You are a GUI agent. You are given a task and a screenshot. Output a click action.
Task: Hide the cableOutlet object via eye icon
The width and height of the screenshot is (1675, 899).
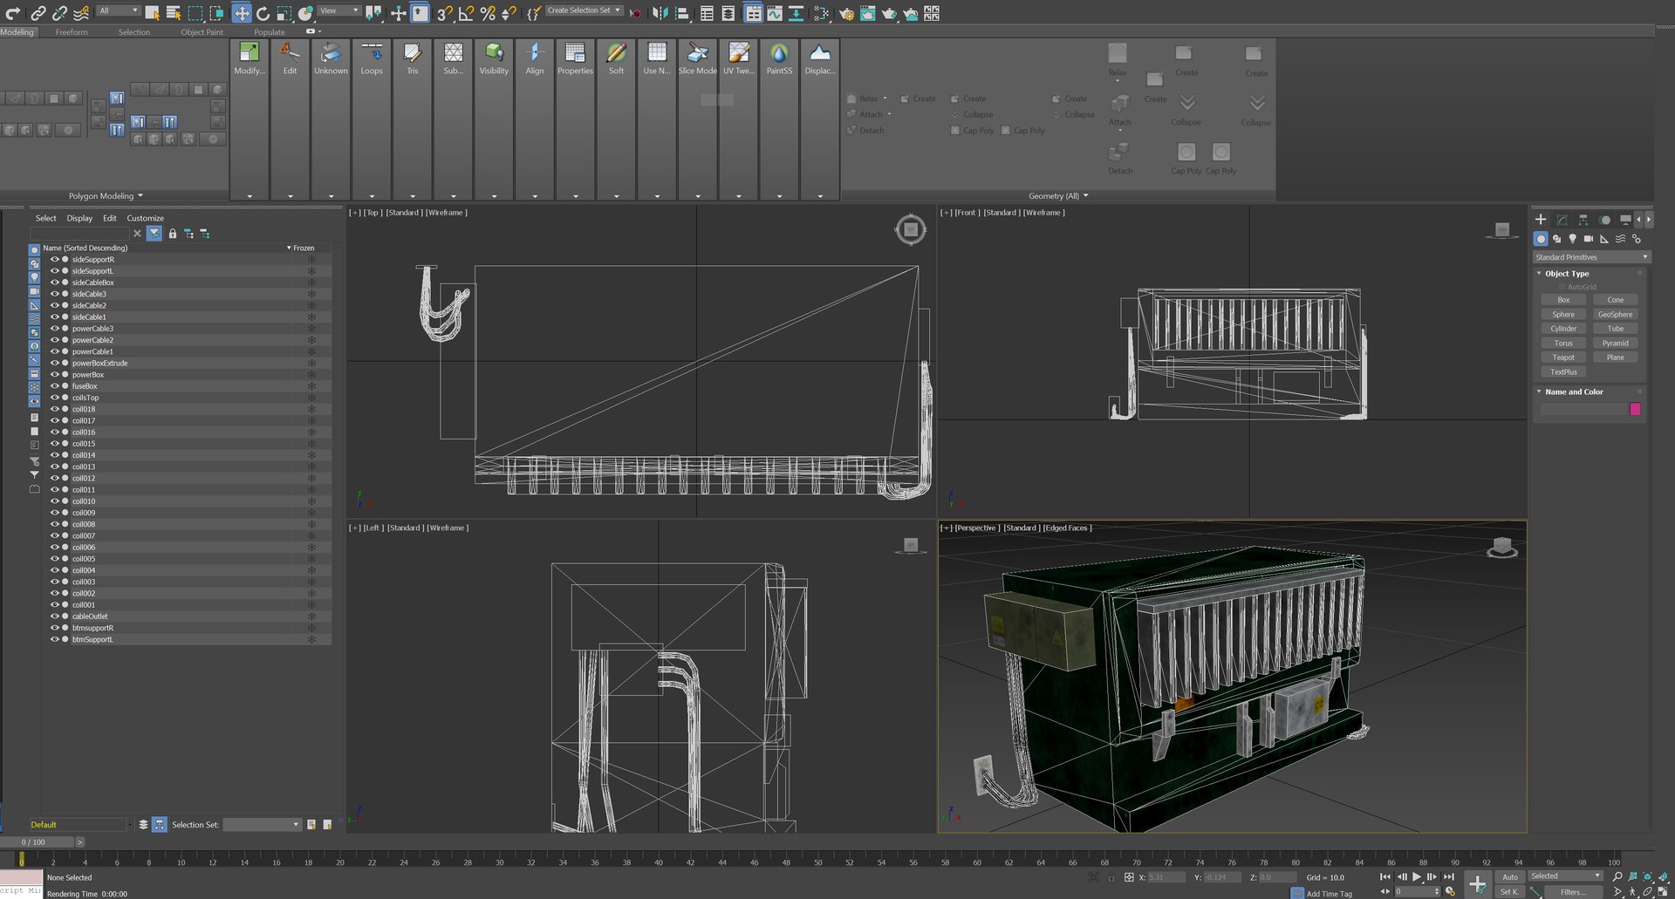coord(54,616)
